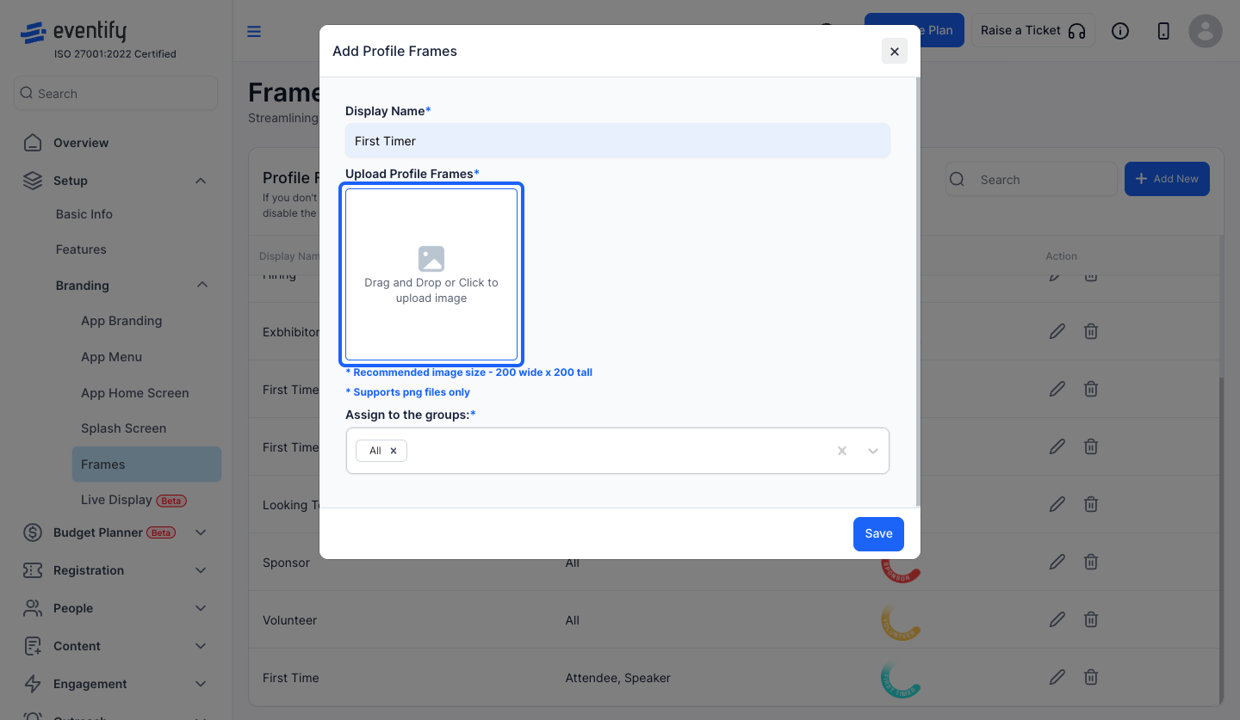This screenshot has width=1240, height=720.
Task: Remove the All tag from groups
Action: pyautogui.click(x=394, y=451)
